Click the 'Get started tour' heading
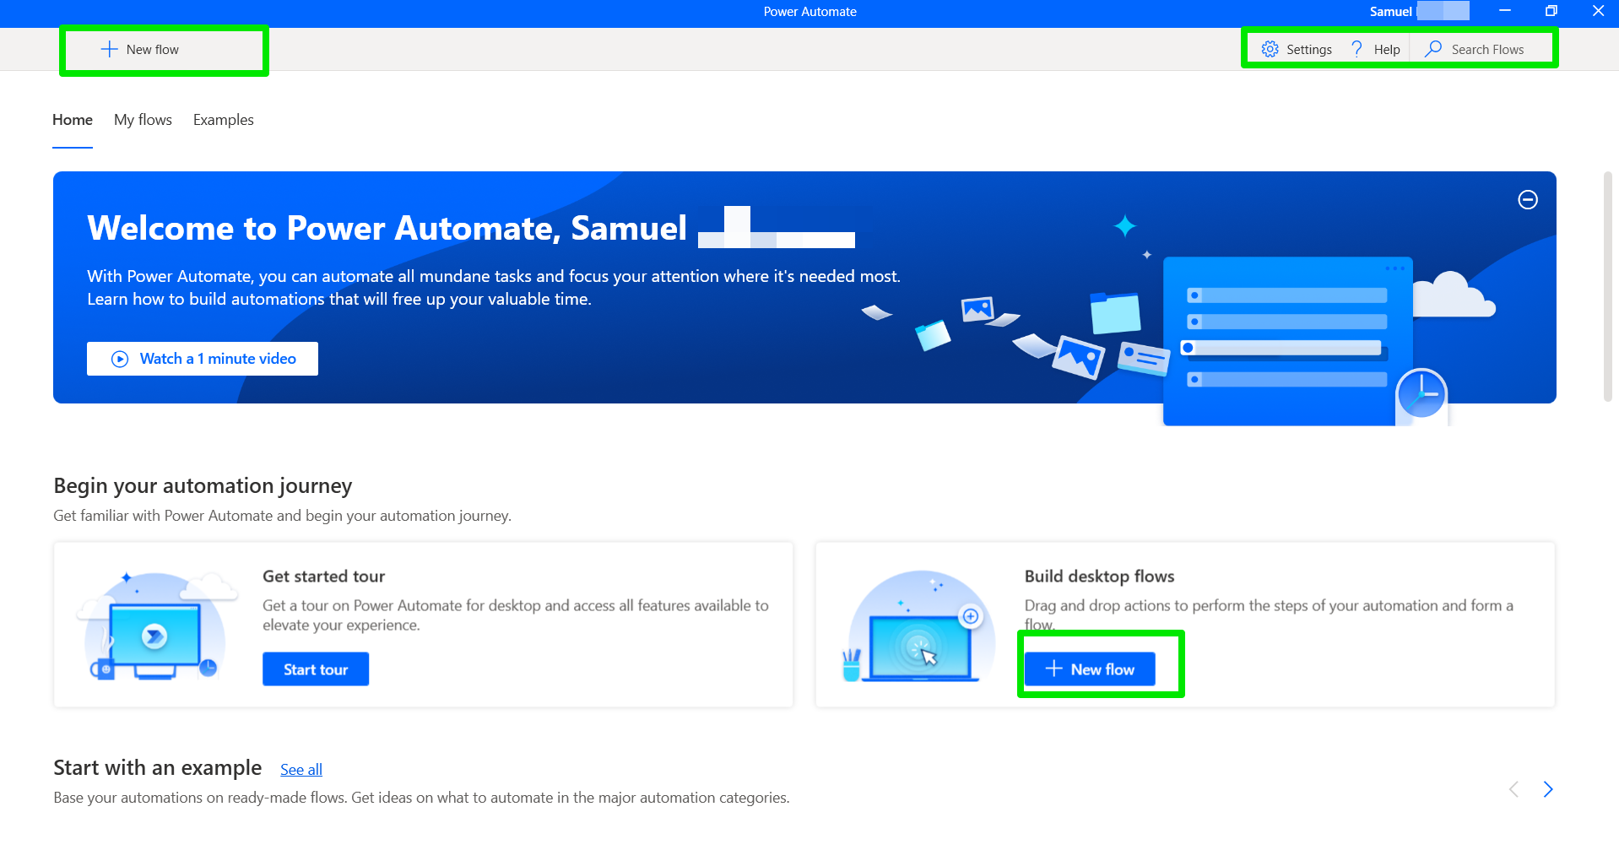Viewport: 1619px width, 850px height. [323, 577]
